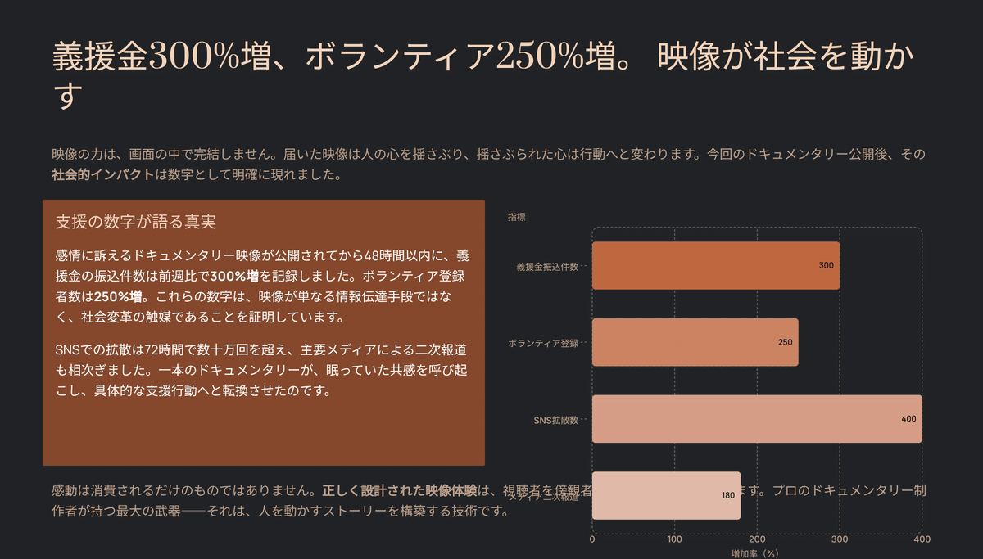Click the ボランティア登録 category label

point(544,342)
